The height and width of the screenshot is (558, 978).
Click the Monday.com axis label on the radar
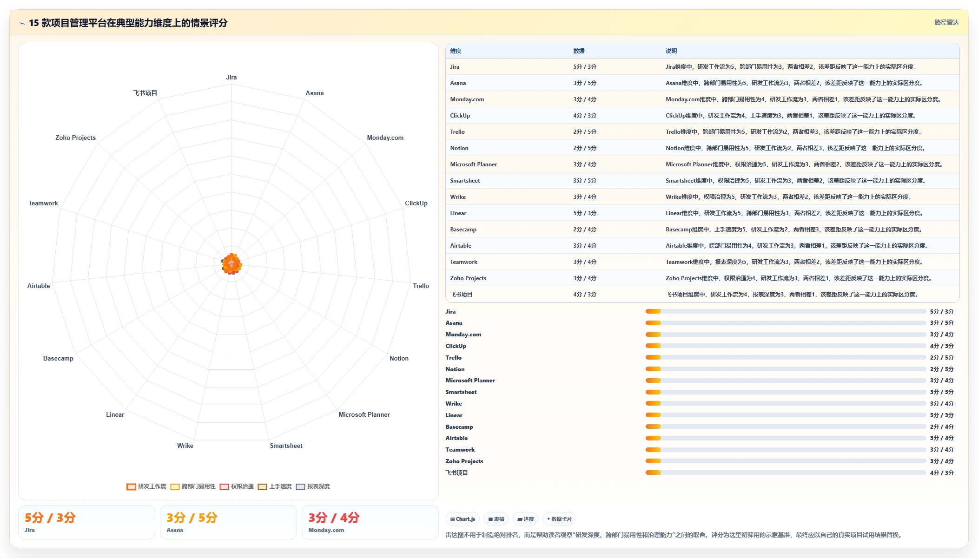coord(385,138)
